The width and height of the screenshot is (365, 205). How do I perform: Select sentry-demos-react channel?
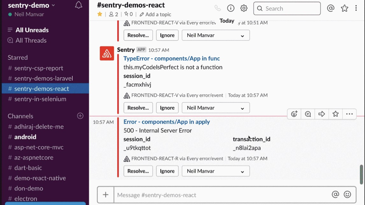click(45, 88)
